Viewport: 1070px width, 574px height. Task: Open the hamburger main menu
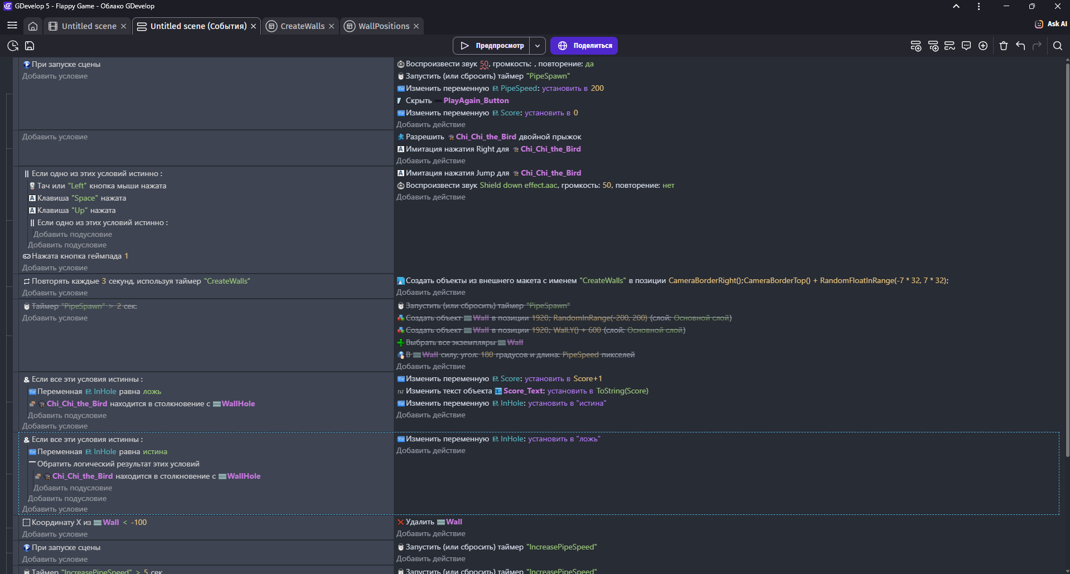(x=12, y=26)
